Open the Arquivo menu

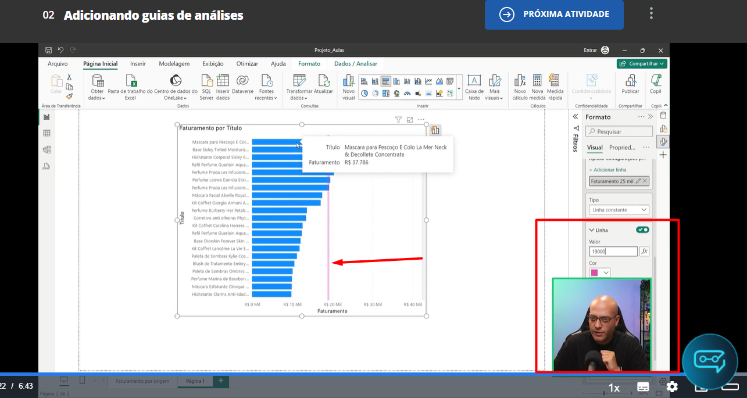point(58,64)
